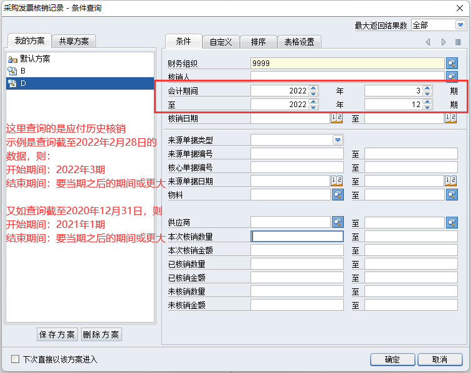Open calendar for 核销日期 start date
471x373 pixels.
click(x=336, y=118)
